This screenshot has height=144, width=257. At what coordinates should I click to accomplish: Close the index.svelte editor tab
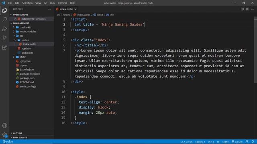coord(75,9)
